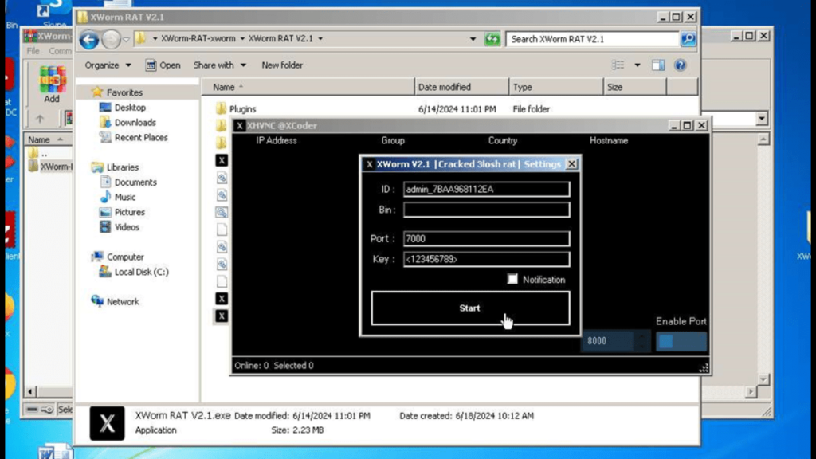Tick the Notification checkbox

click(x=512, y=280)
